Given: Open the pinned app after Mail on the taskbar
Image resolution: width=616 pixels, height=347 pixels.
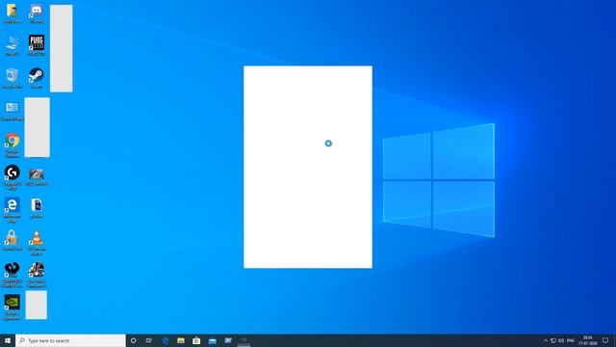Looking at the screenshot, I should click(x=228, y=340).
